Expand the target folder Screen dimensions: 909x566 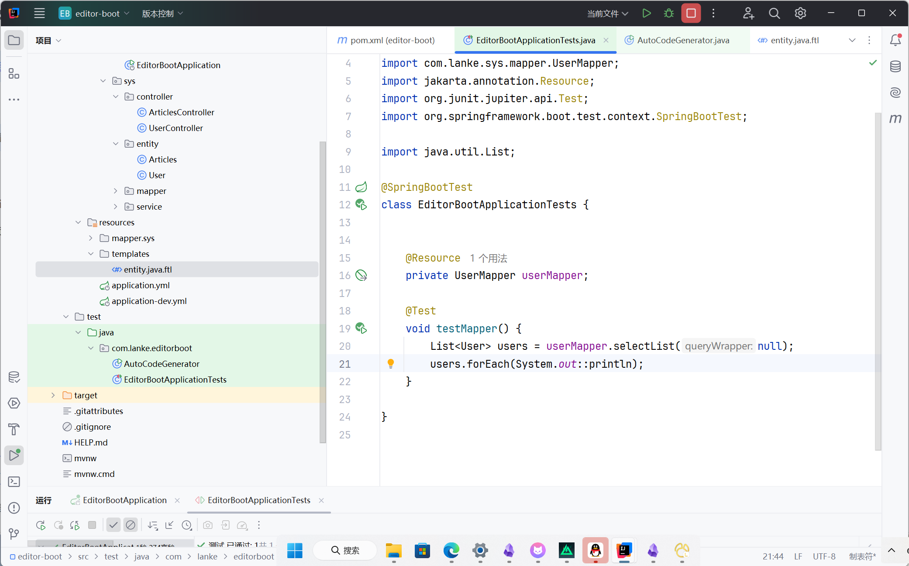coord(53,395)
